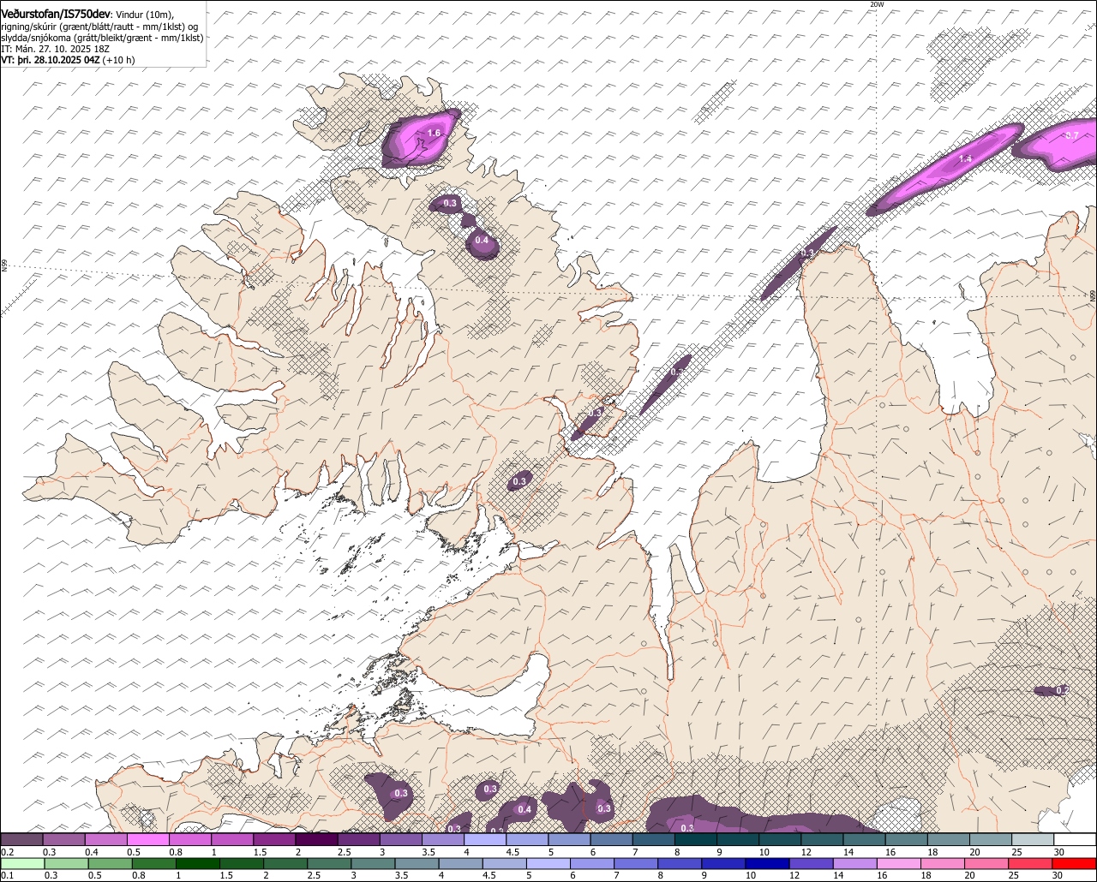Screen dimensions: 1097x882
Task: Pick the upper scale swatch between 2 and 2.5
Action: 317,839
